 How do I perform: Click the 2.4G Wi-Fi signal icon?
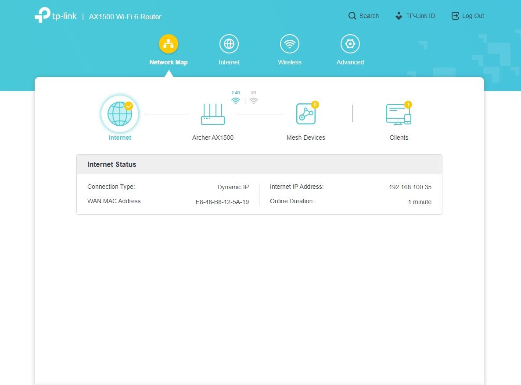pos(236,101)
